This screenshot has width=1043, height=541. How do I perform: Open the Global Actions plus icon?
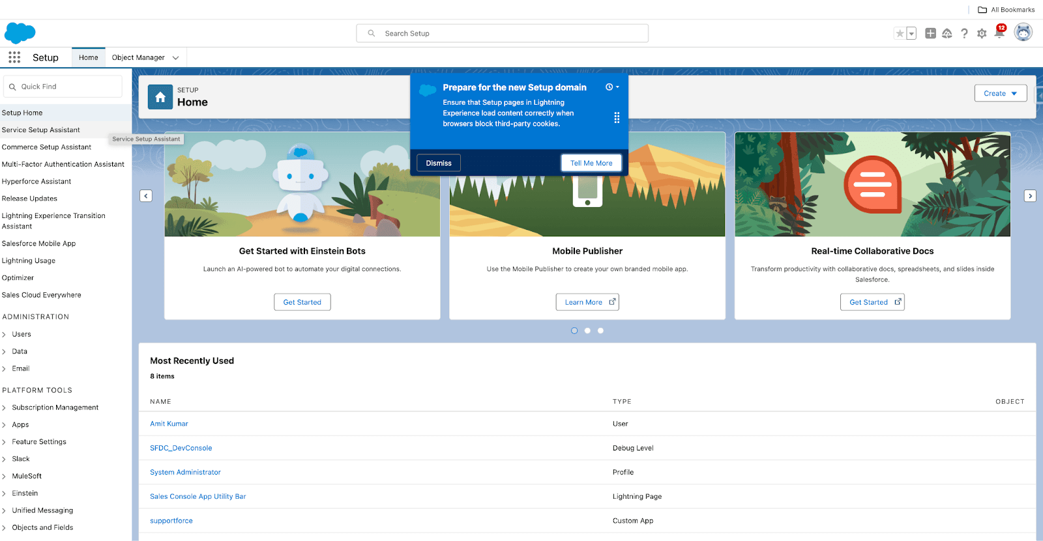[930, 33]
